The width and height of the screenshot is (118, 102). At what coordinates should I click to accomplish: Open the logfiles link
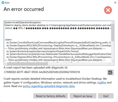pos(102,83)
